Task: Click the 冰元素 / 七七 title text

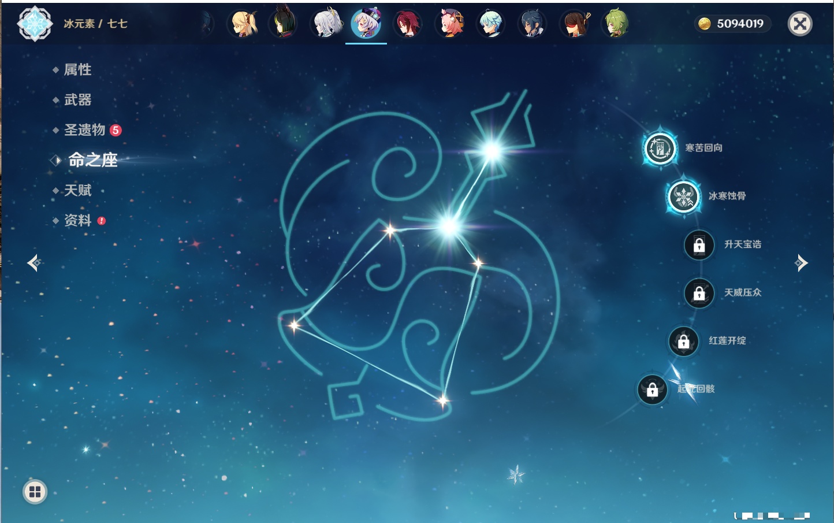Action: (95, 24)
